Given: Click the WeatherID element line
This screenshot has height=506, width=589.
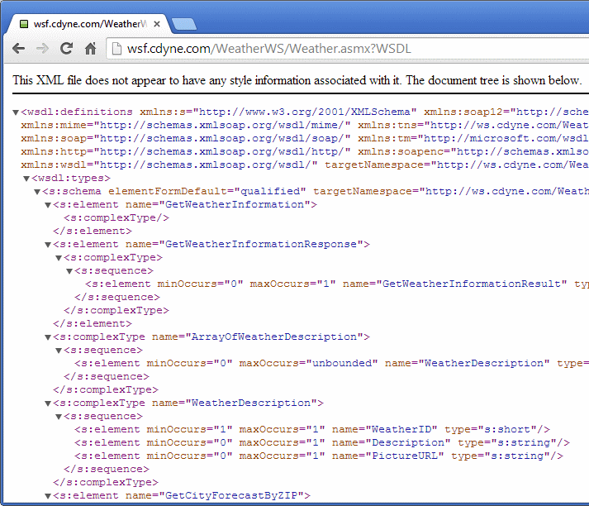Looking at the screenshot, I should point(312,430).
